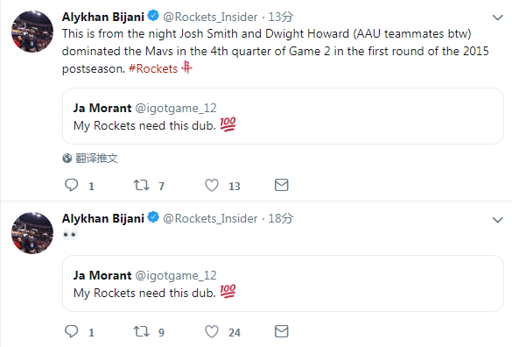Open the options chevron on the first tweet

(497, 18)
